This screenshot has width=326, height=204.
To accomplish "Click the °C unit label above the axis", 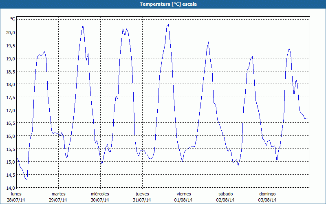I will coord(13,19).
